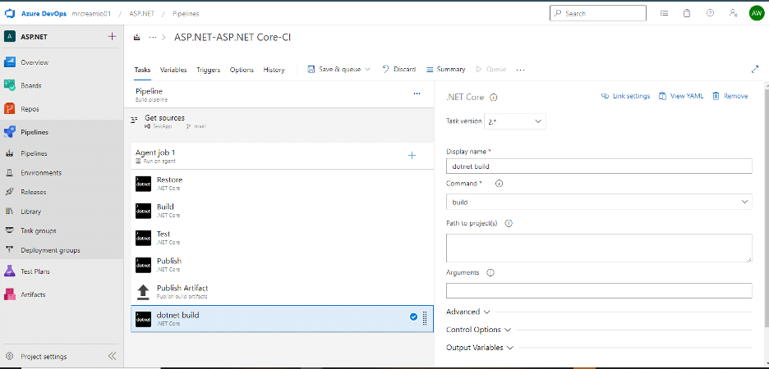Open the help question mark icon
Screen dimensions: 769x369
tap(710, 13)
